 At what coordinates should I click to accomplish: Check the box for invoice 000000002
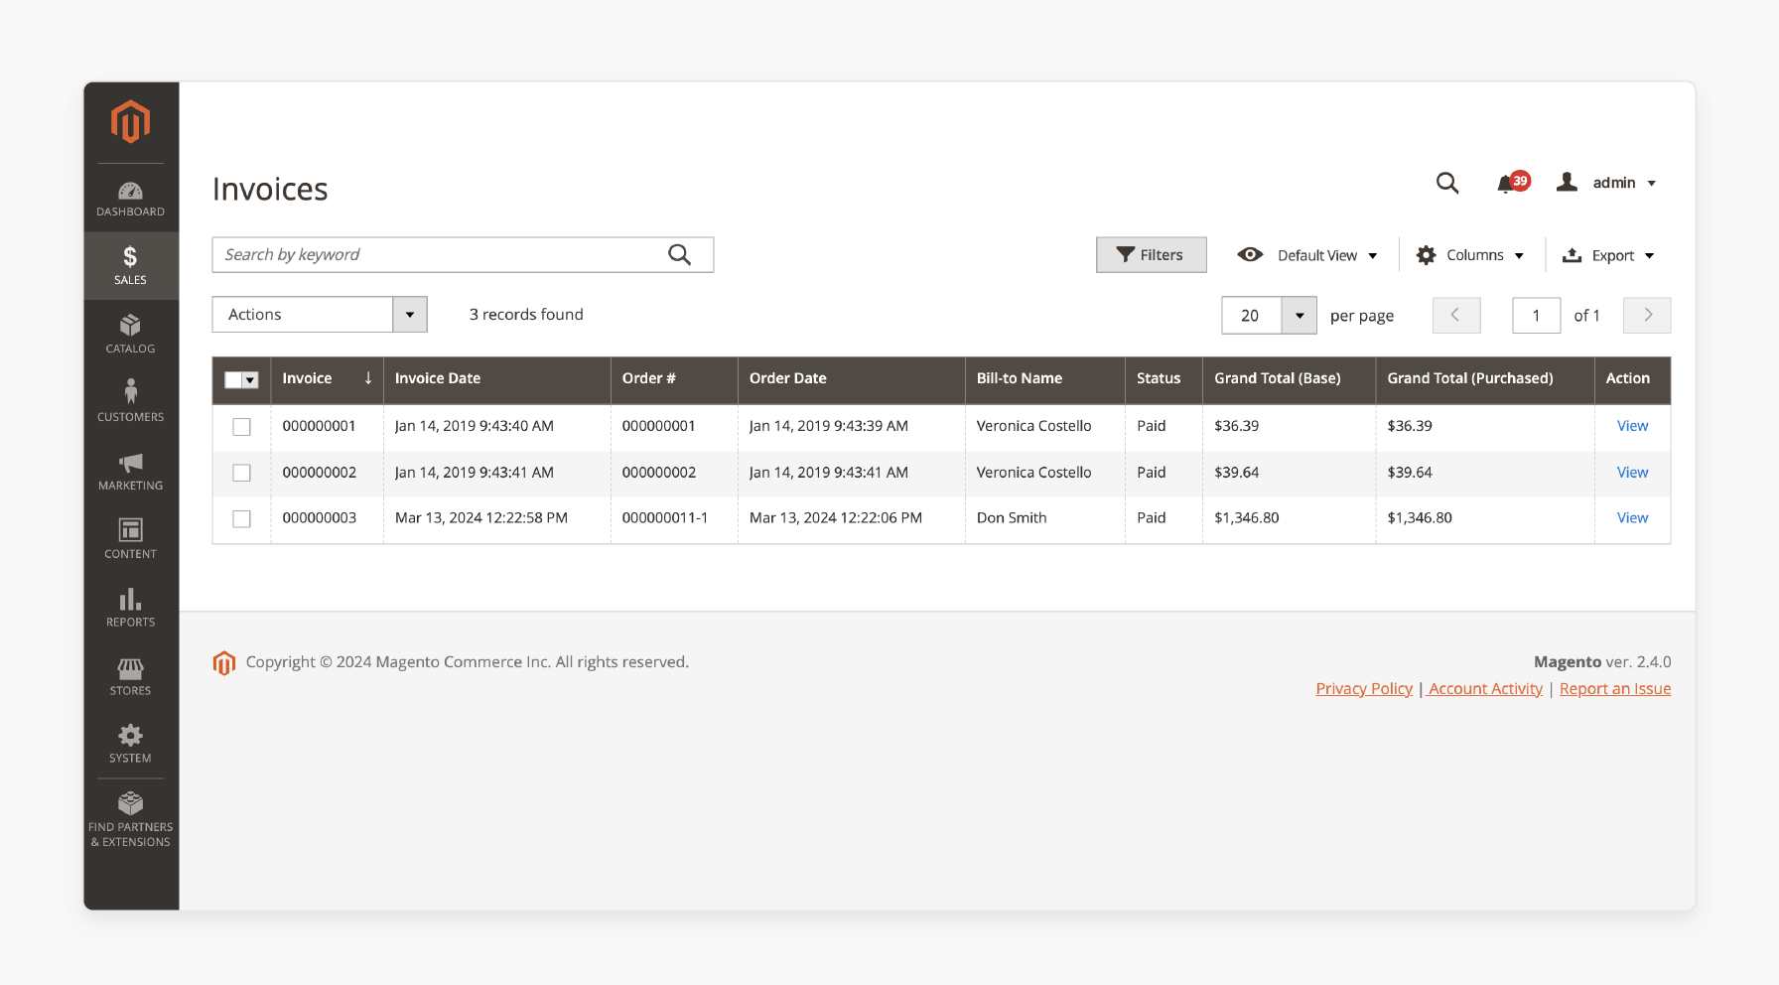click(241, 473)
